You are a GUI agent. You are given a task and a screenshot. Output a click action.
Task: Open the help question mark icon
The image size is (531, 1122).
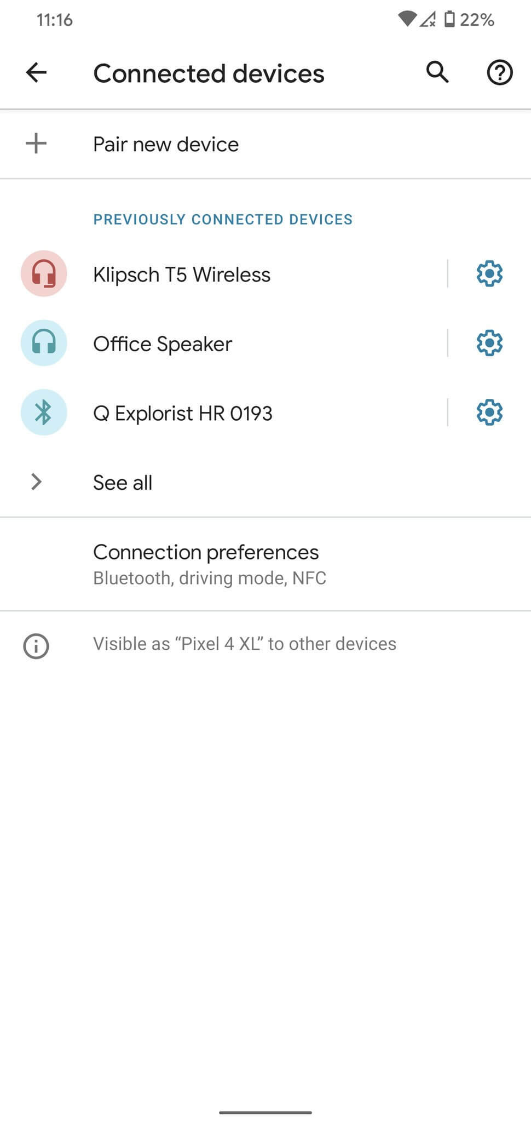(499, 72)
